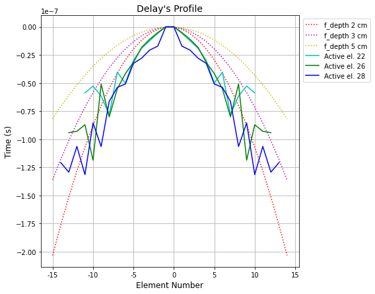Click the x-axis tick label 0
Viewport: 375px width, 294px height.
pos(174,275)
